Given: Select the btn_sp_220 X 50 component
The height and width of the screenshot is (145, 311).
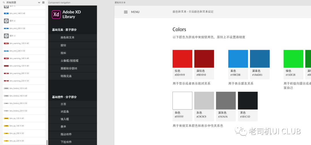Looking at the screenshot, I should tap(24, 141).
